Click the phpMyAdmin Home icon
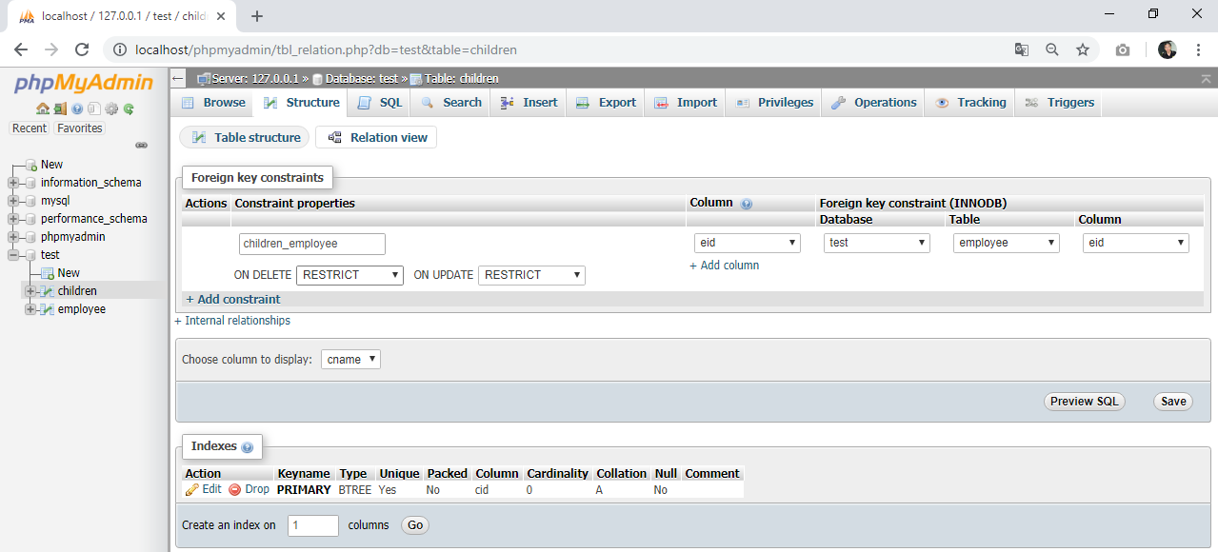Screen dimensions: 1218x552 (43, 109)
